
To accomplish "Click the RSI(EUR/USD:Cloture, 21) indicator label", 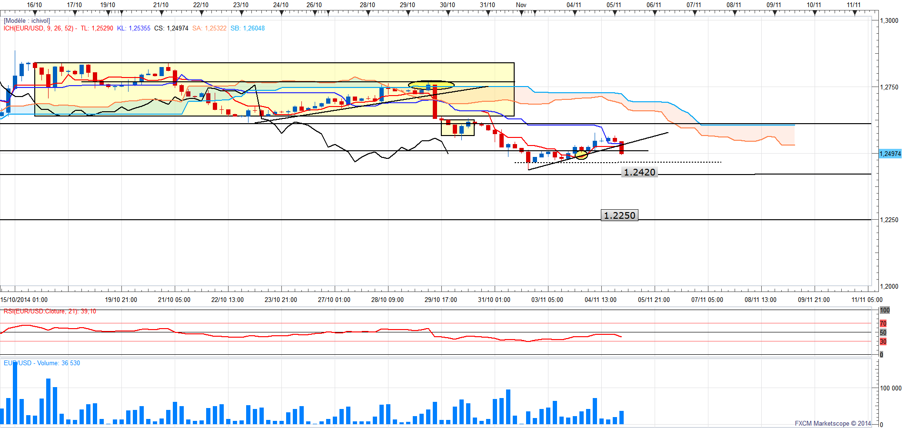I will [x=50, y=311].
